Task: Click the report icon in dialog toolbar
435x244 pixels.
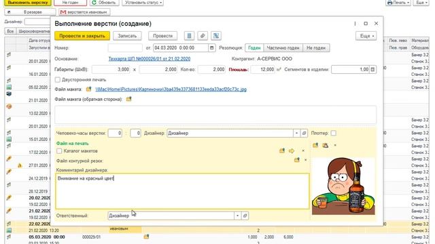Action: 189,36
